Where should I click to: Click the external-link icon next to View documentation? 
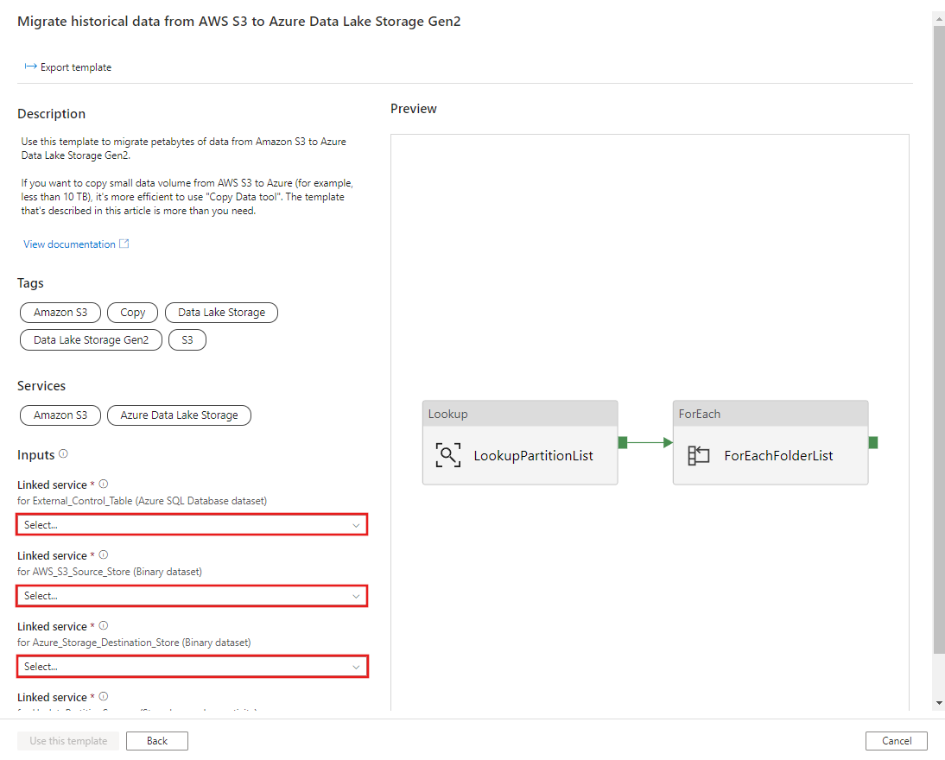coord(123,244)
